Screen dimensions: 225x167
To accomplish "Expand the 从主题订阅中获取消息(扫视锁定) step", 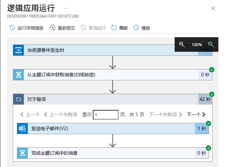I will (x=113, y=75).
